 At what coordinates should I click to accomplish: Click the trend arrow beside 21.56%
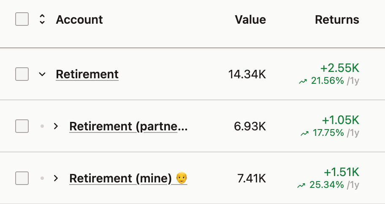pyautogui.click(x=303, y=81)
